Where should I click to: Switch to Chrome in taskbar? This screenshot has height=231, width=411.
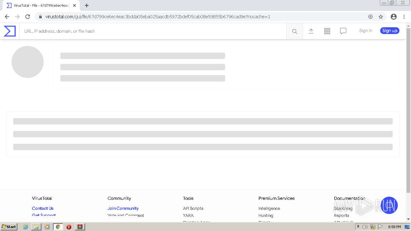coord(58,227)
